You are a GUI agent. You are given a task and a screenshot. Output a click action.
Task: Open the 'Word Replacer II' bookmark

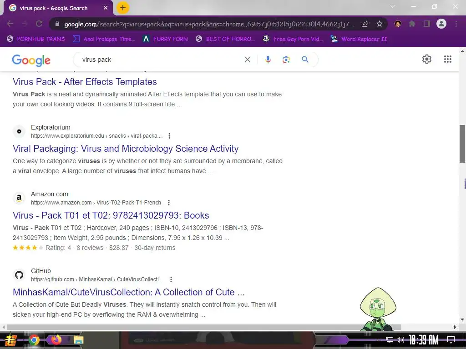[359, 39]
